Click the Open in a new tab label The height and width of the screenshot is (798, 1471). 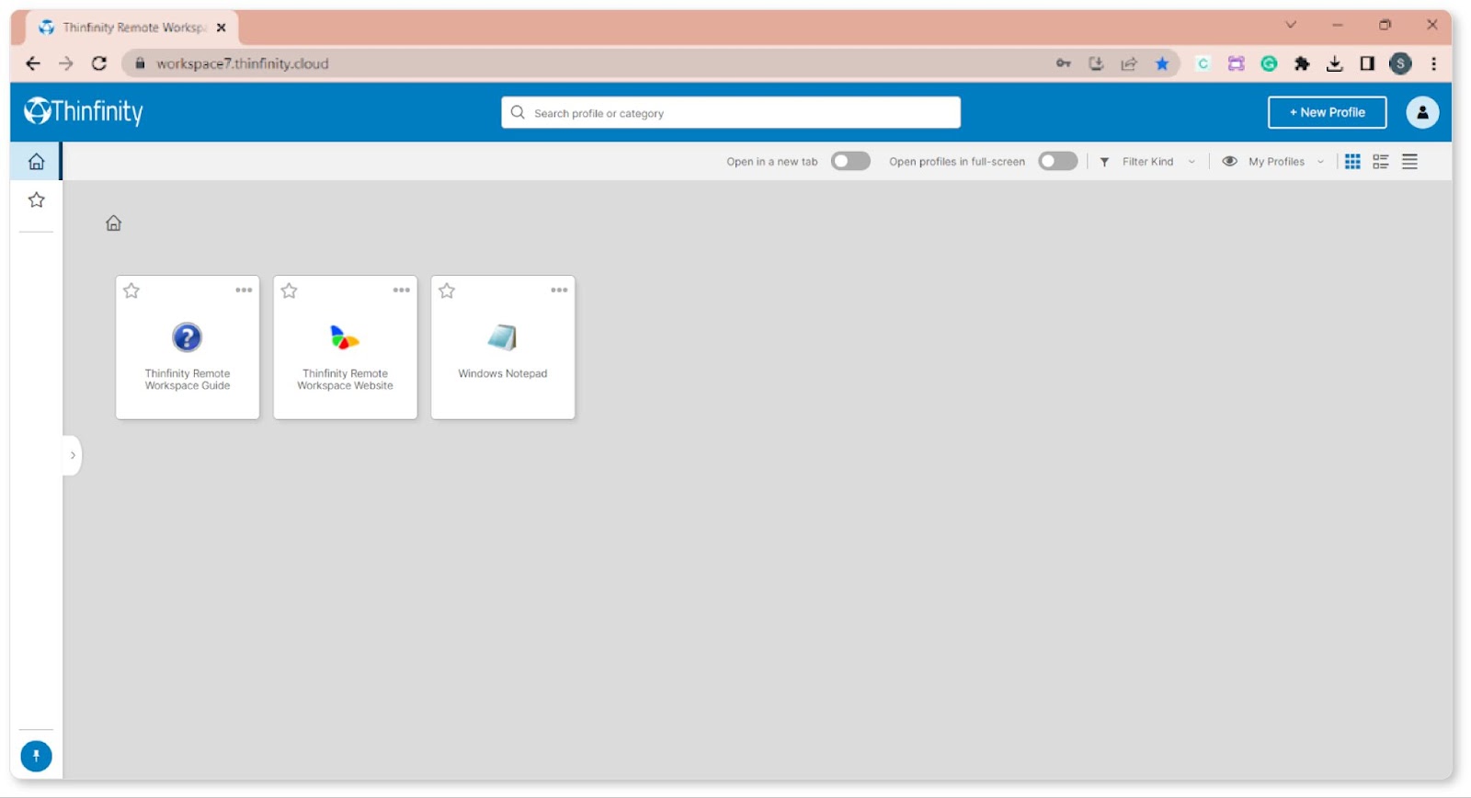tap(771, 162)
